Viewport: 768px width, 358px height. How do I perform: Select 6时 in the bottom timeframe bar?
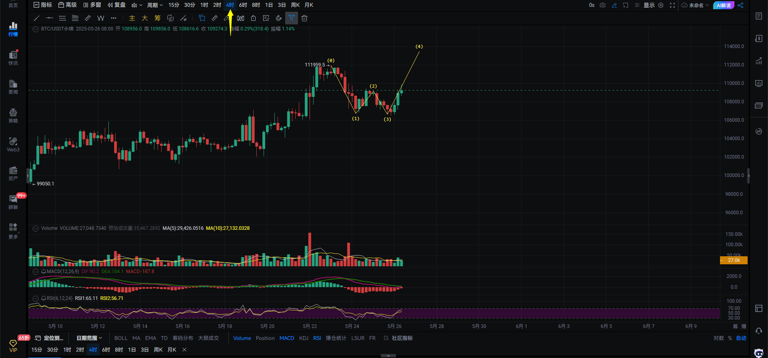point(106,350)
